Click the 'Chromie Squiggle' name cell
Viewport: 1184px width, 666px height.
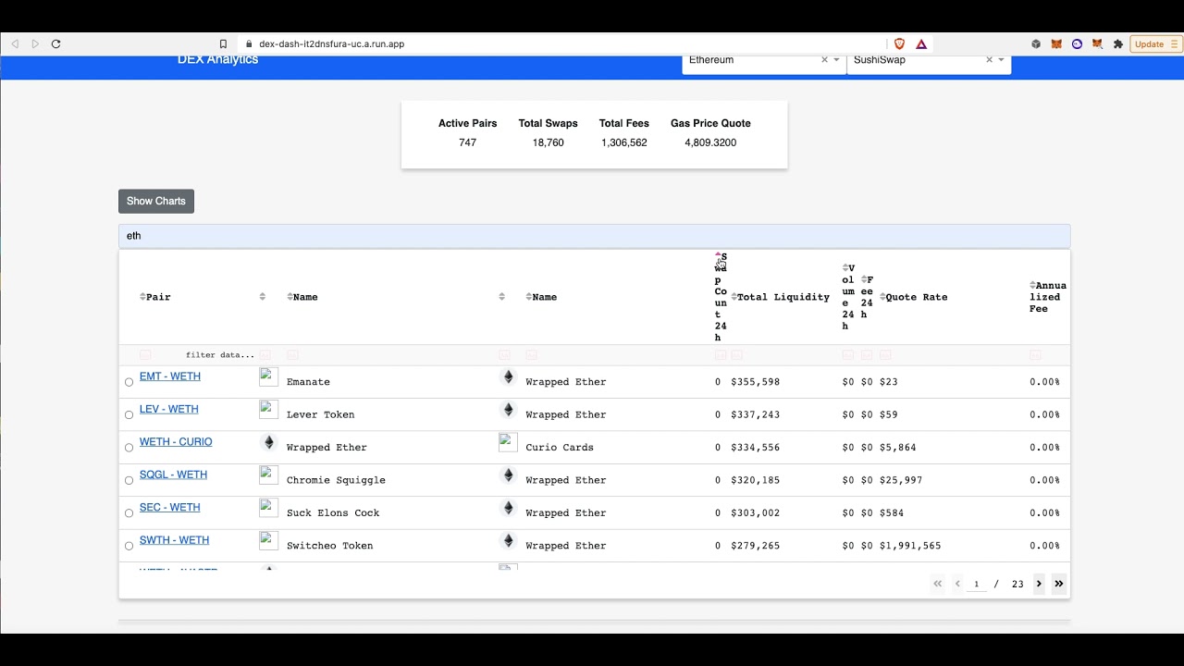coord(336,480)
